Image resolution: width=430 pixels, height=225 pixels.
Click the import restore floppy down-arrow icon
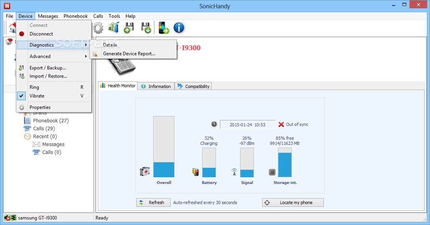point(146,28)
